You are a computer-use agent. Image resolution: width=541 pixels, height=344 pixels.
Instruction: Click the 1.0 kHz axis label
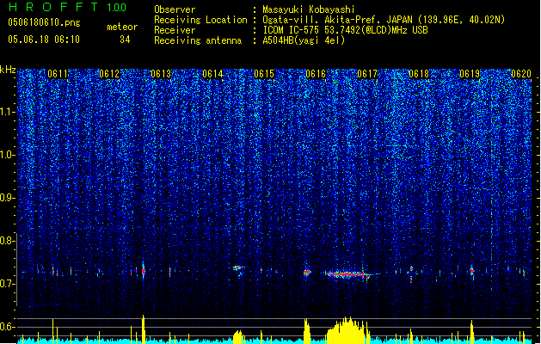7,155
